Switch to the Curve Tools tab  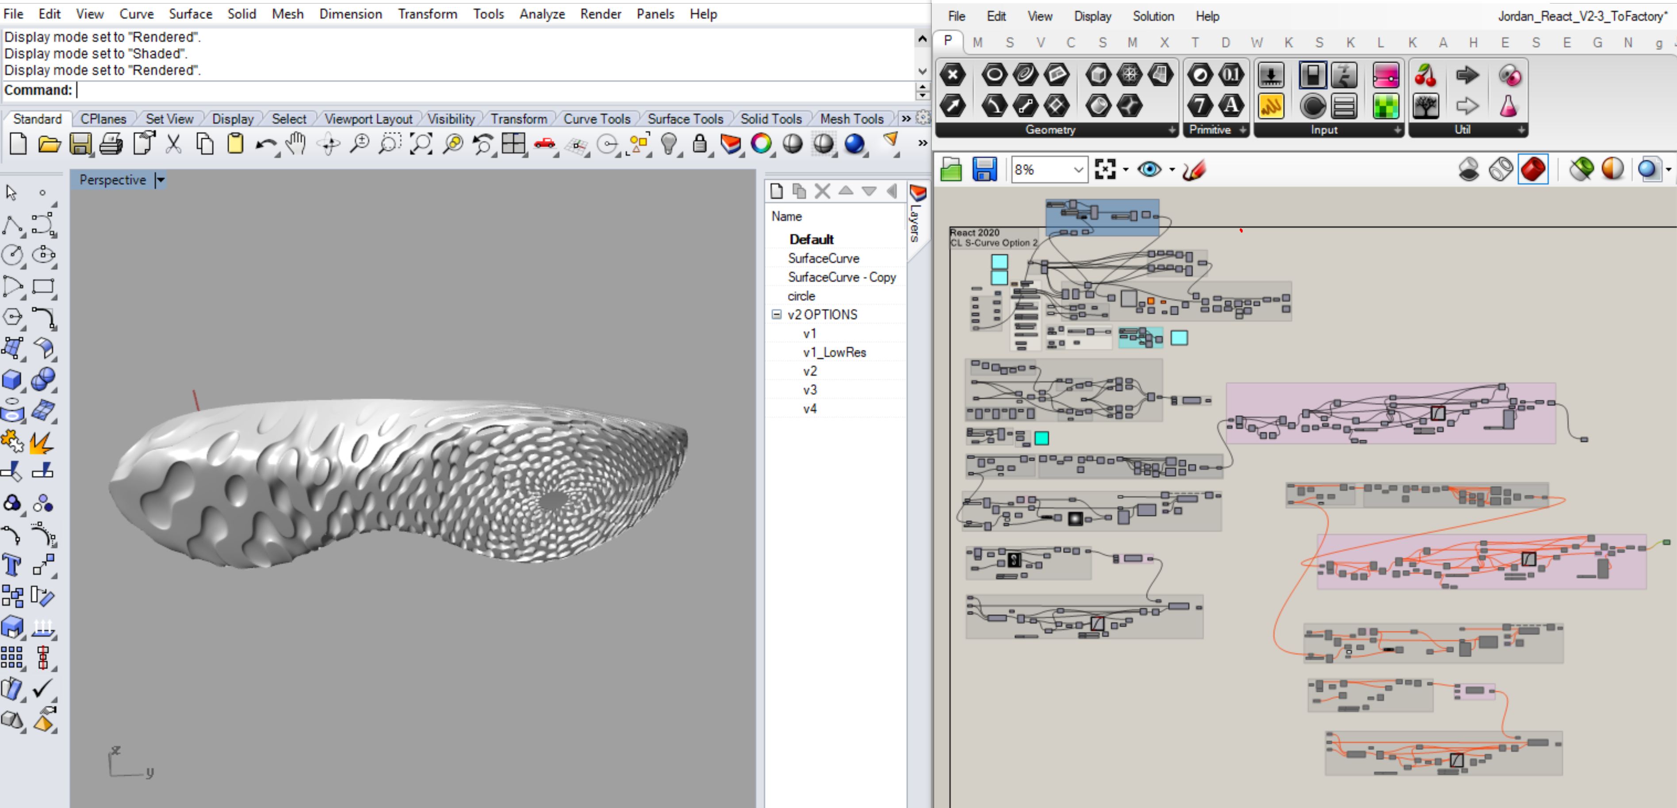coord(596,119)
